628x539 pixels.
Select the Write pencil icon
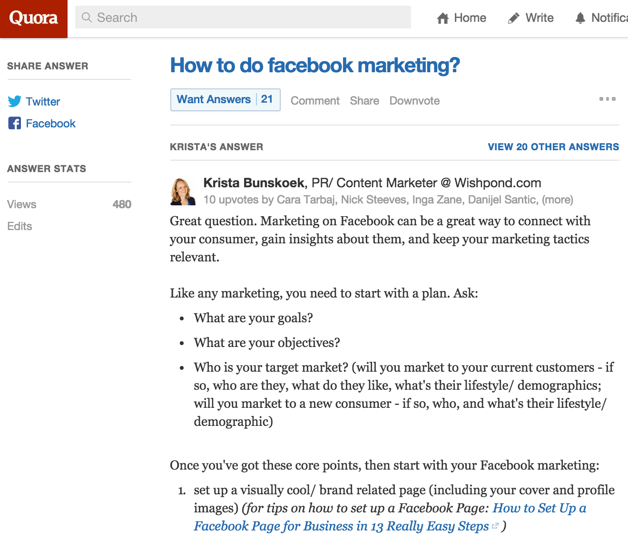514,17
